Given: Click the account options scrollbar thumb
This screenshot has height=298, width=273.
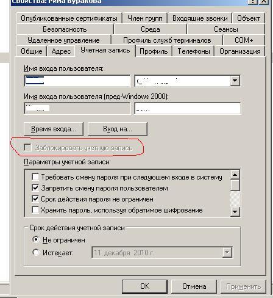Looking at the screenshot, I should point(235,185).
